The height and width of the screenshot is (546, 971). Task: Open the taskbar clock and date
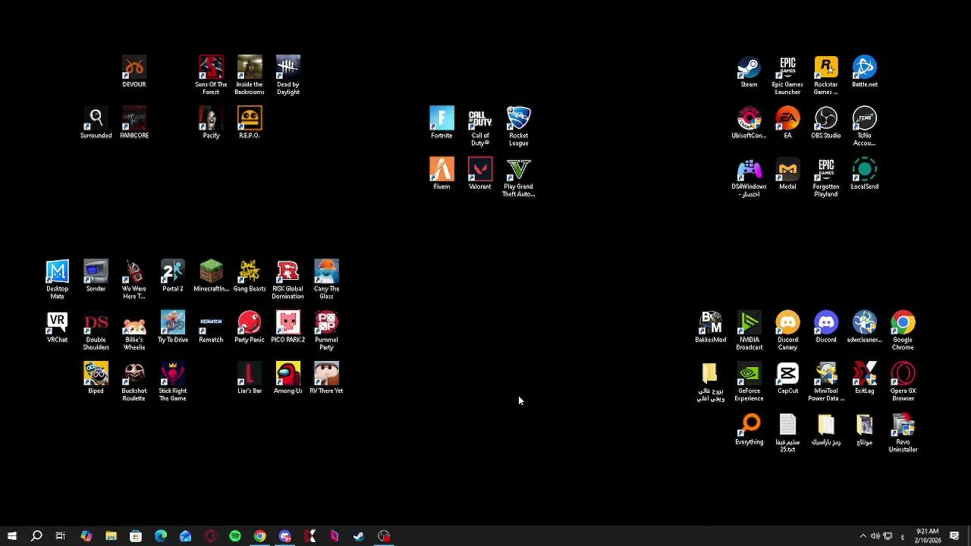pos(928,536)
